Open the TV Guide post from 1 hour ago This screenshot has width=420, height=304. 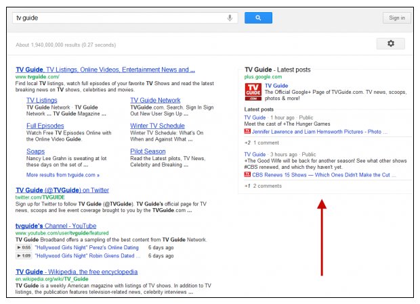(x=255, y=118)
